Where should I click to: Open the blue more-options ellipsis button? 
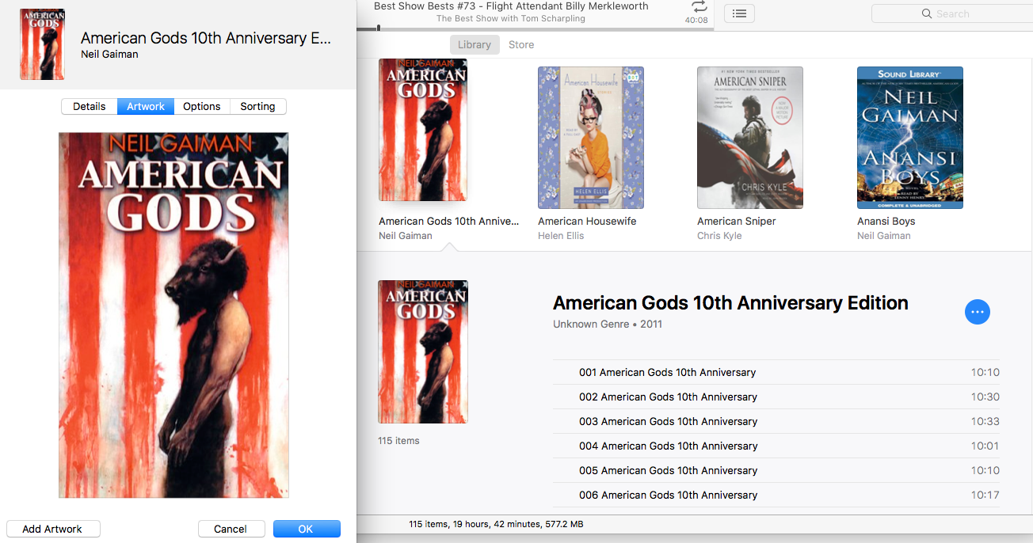click(978, 312)
